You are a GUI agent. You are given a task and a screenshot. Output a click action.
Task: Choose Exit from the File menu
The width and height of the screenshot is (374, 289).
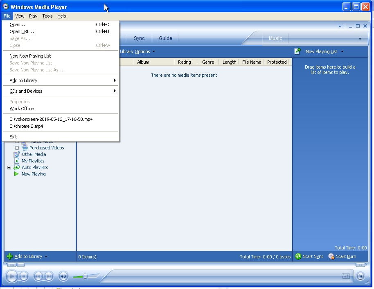pyautogui.click(x=61, y=137)
